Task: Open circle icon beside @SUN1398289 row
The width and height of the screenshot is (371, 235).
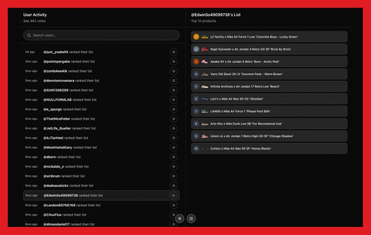Action: pos(173,90)
